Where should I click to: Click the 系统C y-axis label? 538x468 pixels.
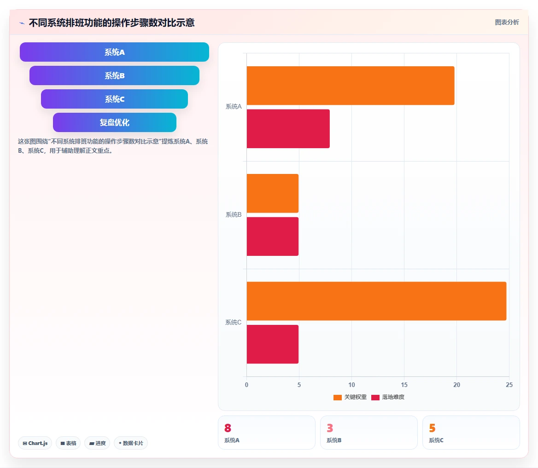234,322
